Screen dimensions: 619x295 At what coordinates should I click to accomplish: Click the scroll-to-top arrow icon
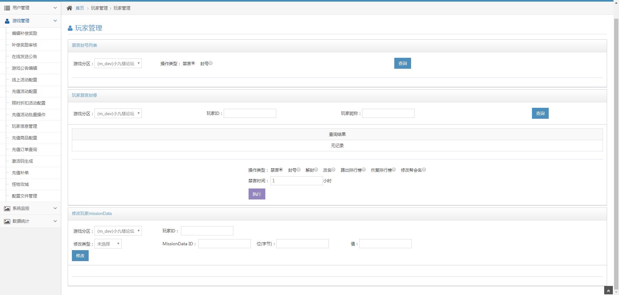pos(608,291)
